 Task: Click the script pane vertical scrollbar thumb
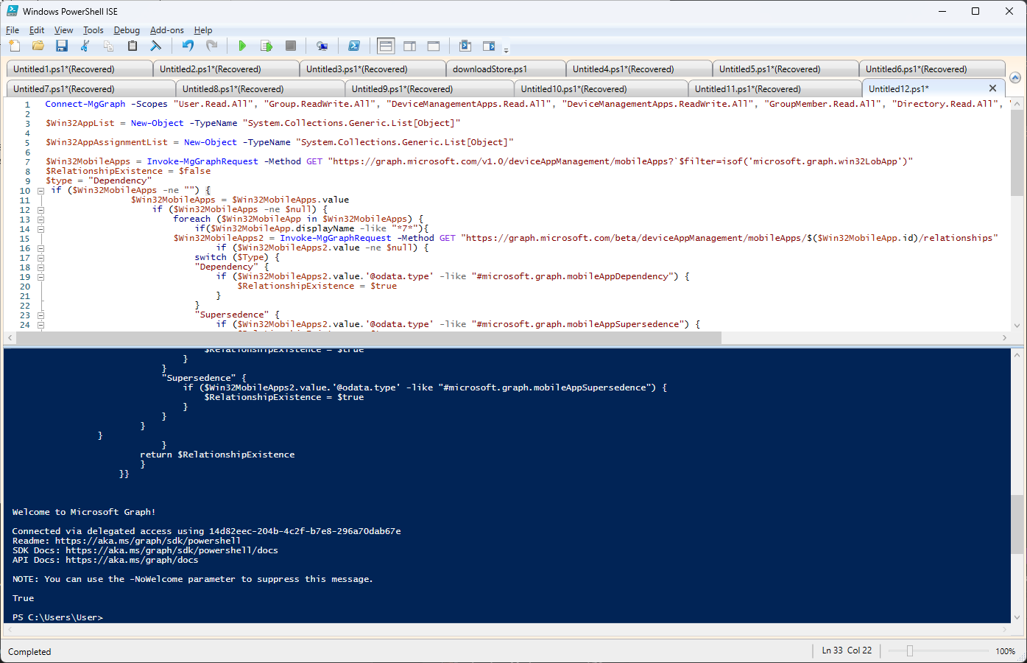[x=1017, y=152]
